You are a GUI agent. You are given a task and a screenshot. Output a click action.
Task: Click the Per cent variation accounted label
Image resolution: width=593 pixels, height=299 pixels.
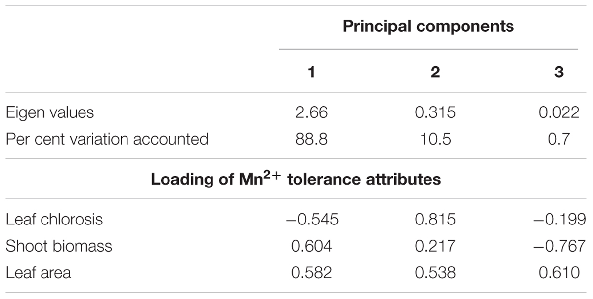[107, 139]
